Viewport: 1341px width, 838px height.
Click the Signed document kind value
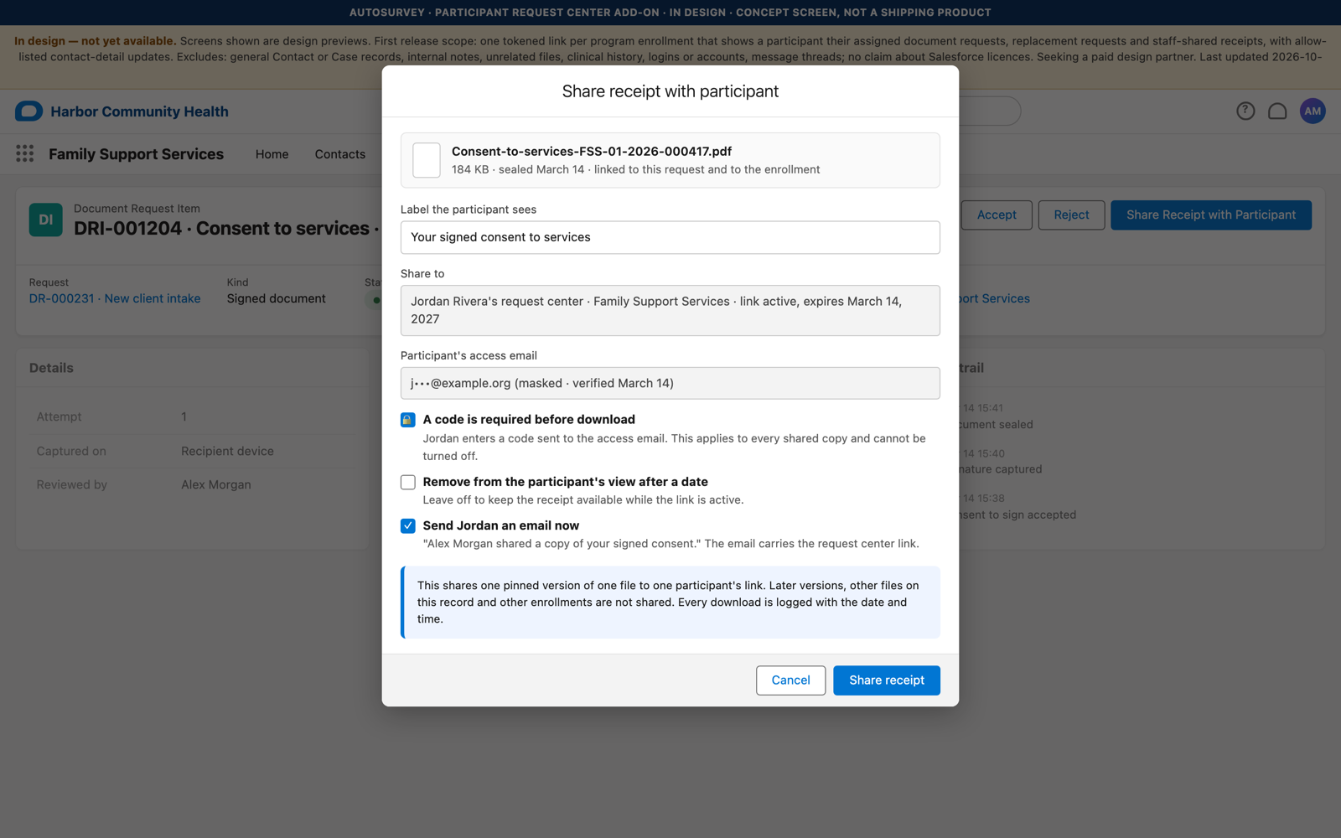277,298
